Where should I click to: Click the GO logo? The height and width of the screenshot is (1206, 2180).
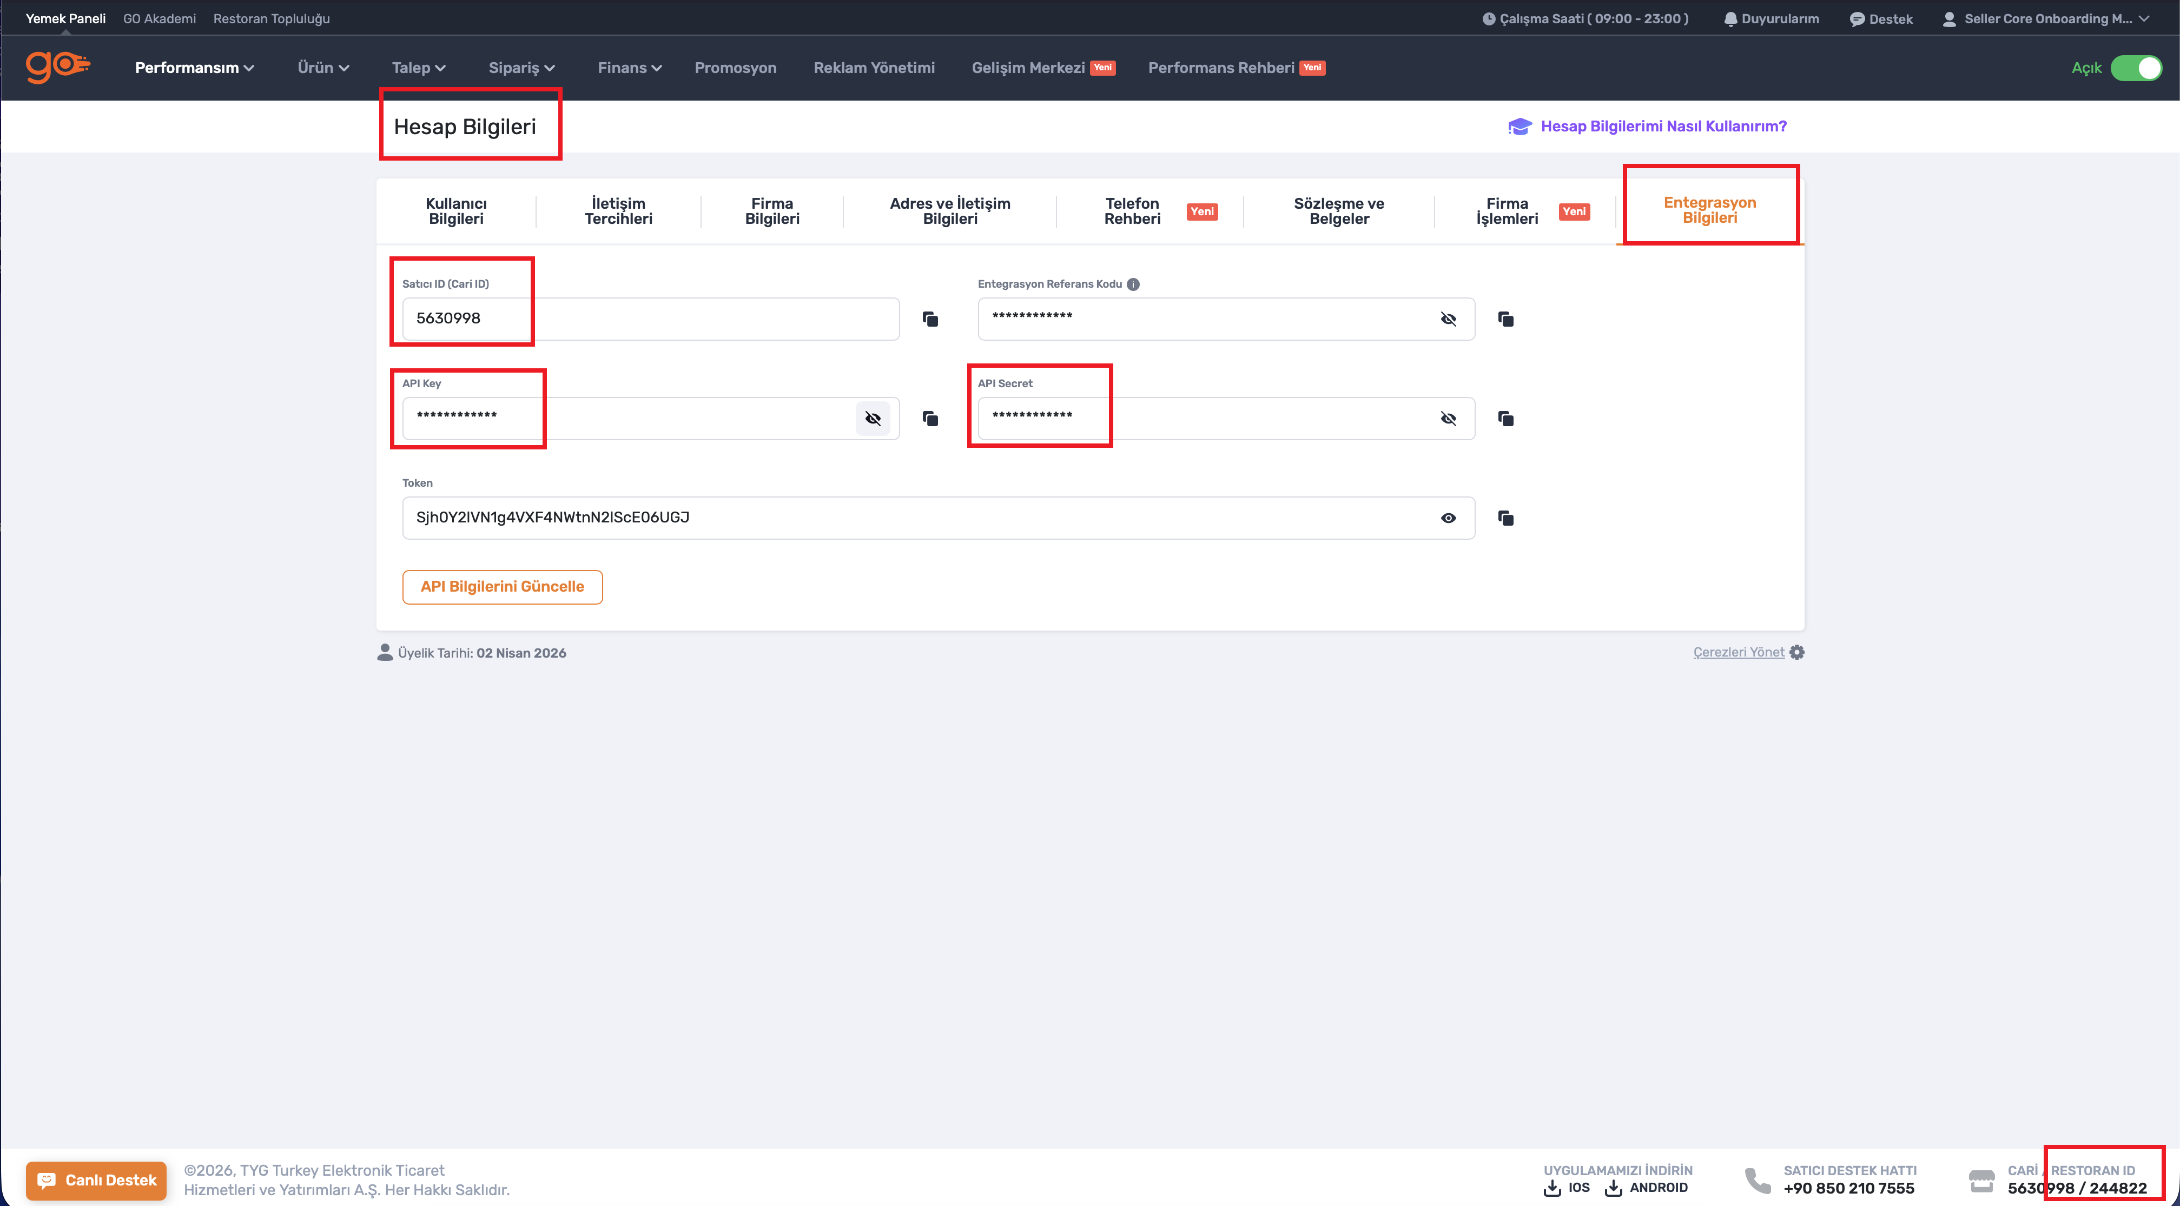57,67
